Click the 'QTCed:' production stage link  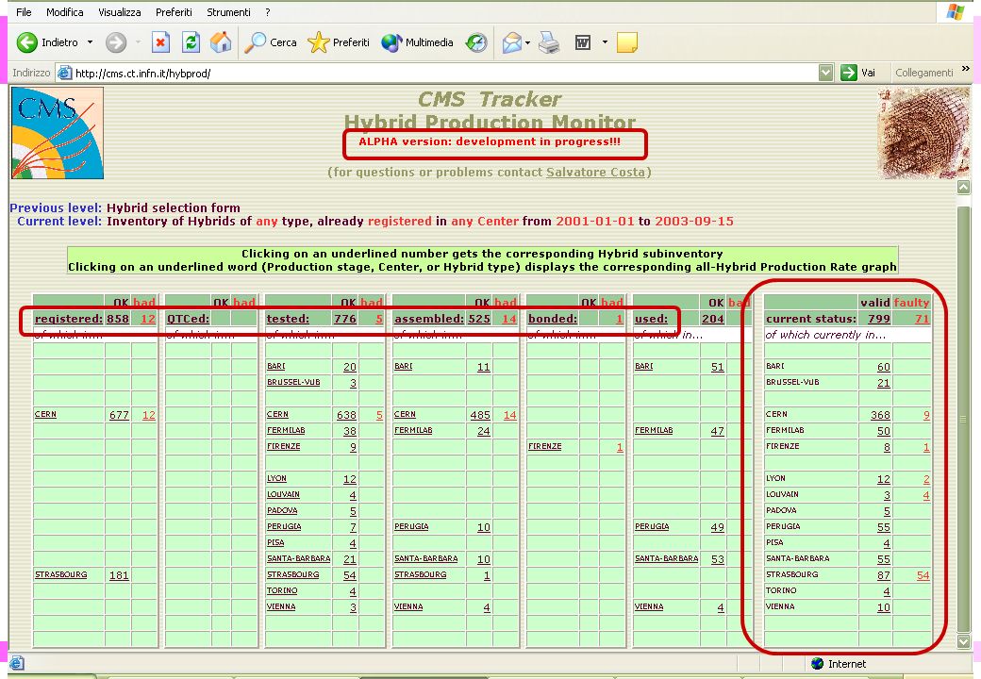point(188,318)
